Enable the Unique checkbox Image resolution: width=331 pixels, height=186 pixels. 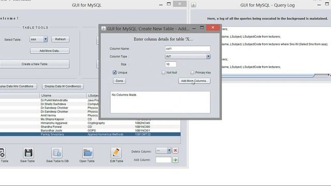coord(115,72)
